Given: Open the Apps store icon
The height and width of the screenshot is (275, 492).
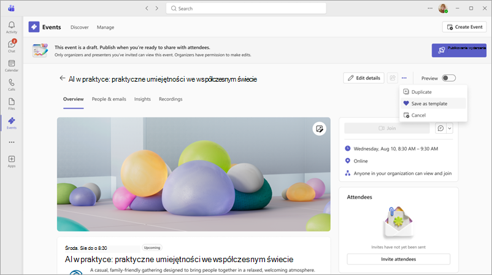Looking at the screenshot, I should point(12,161).
